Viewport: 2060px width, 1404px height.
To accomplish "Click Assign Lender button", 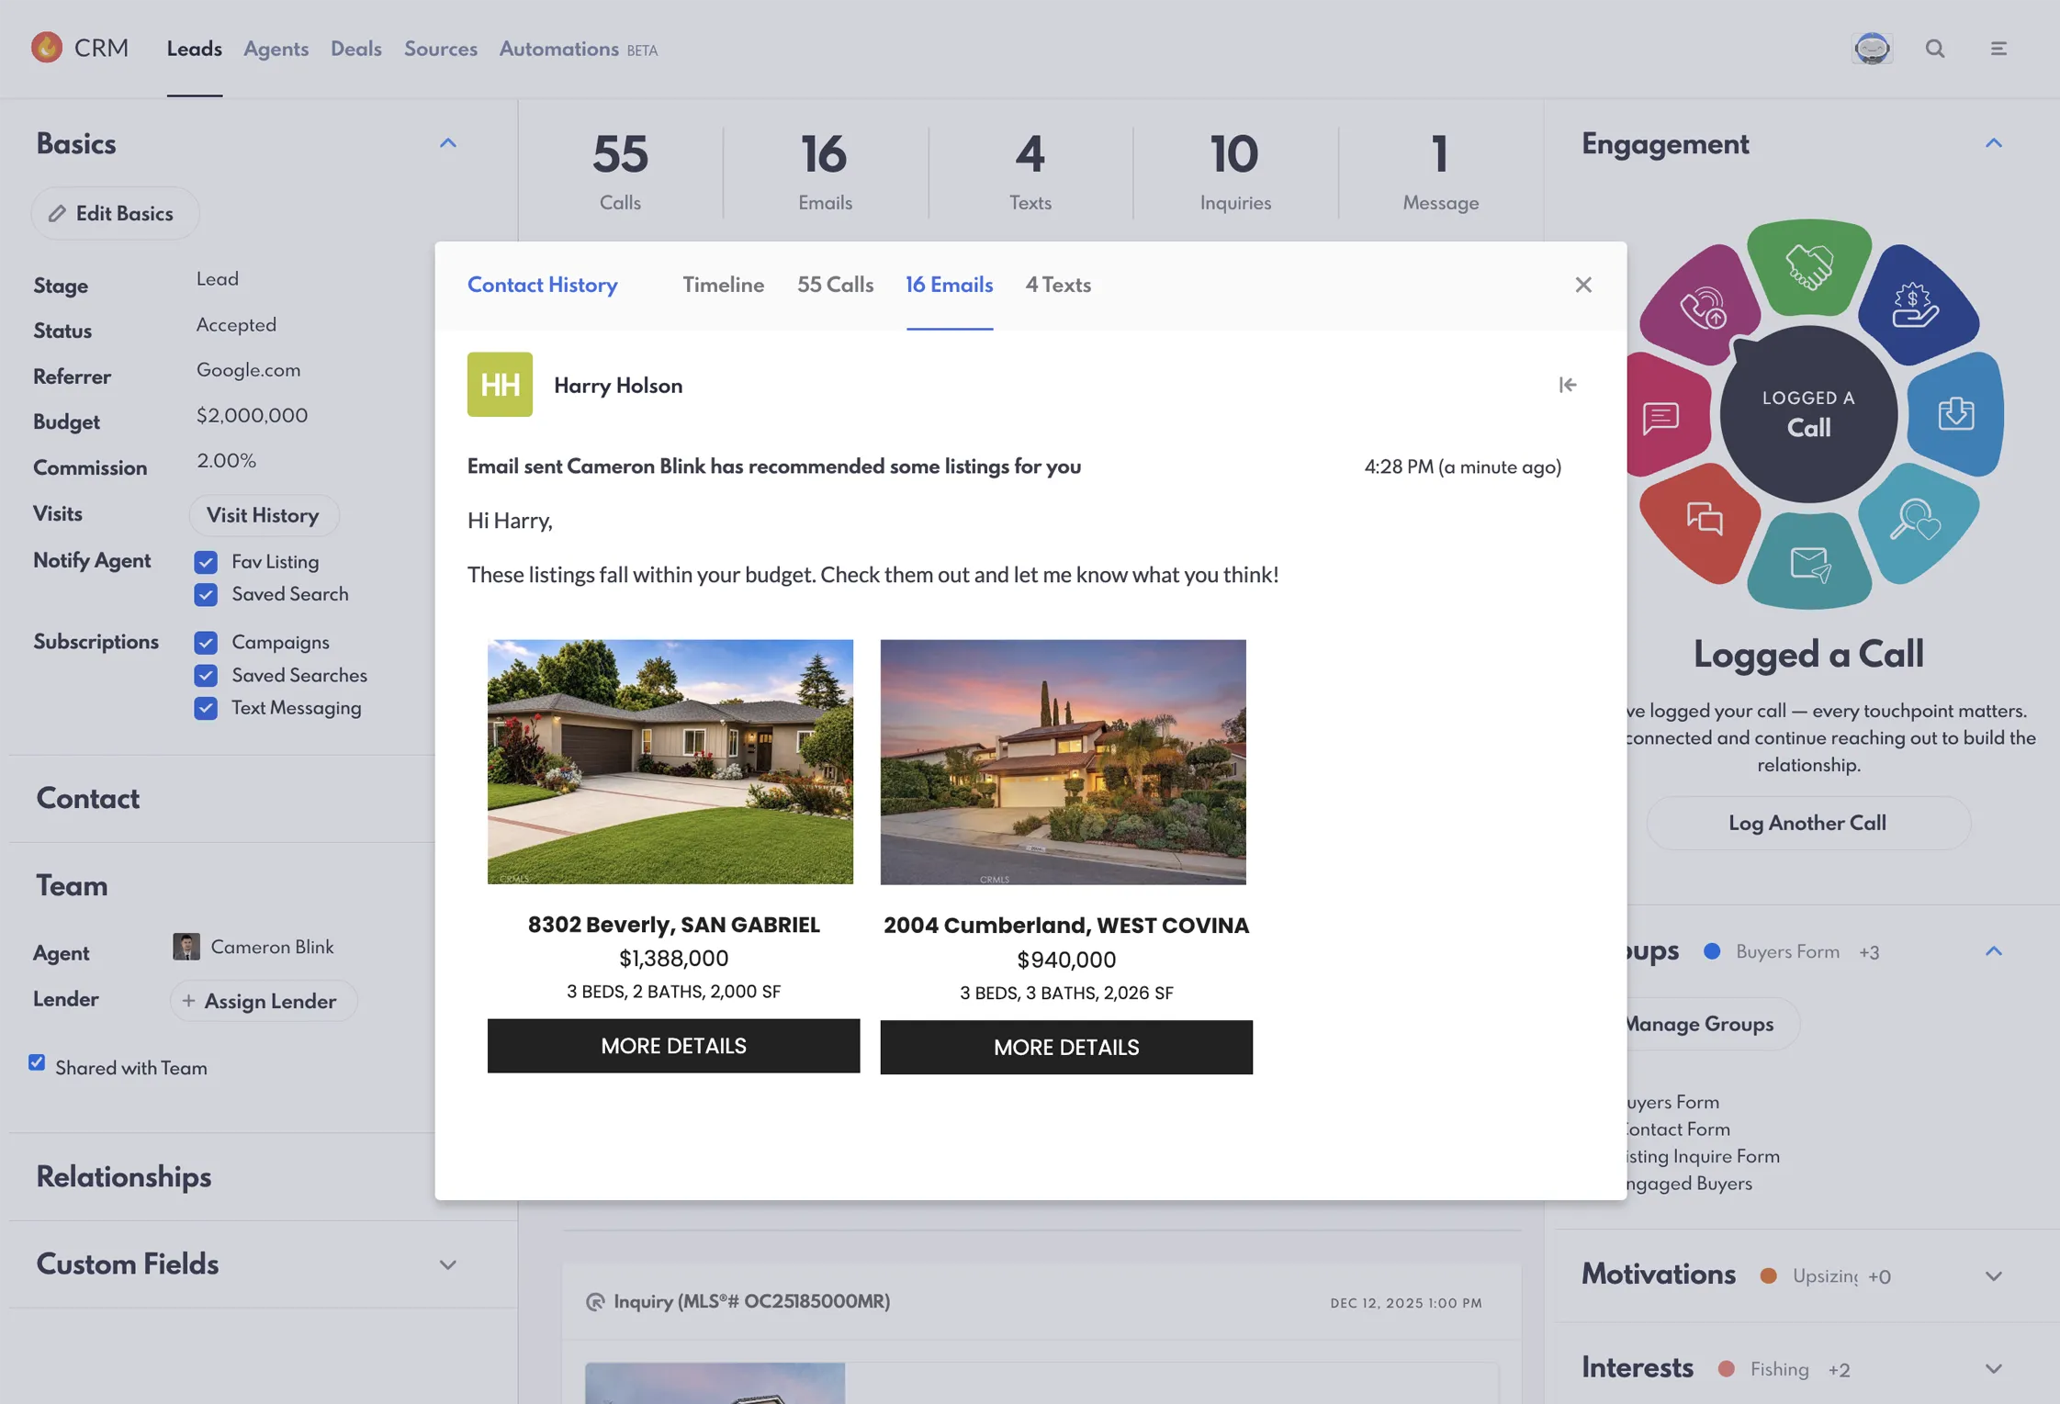I will pos(263,1001).
